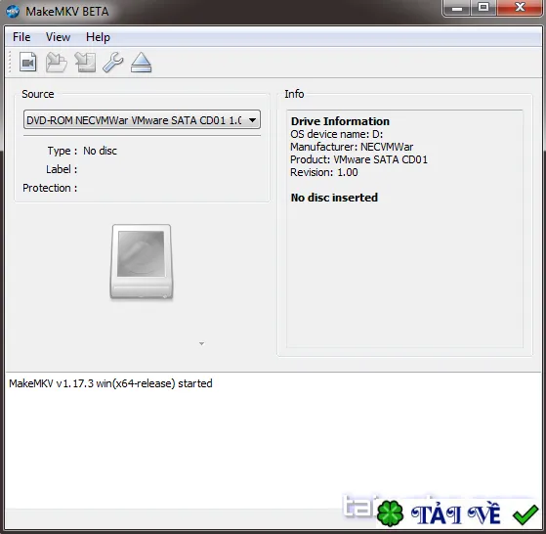The image size is (546, 534).
Task: Click the MakeMKV title bar logo
Action: point(13,12)
